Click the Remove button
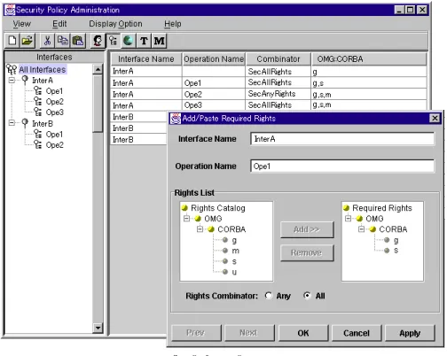Image resolution: width=447 pixels, height=356 pixels. tap(307, 252)
